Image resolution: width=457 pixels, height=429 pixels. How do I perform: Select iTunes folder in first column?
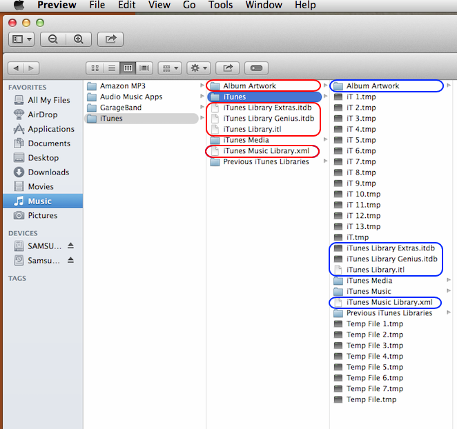coord(143,119)
